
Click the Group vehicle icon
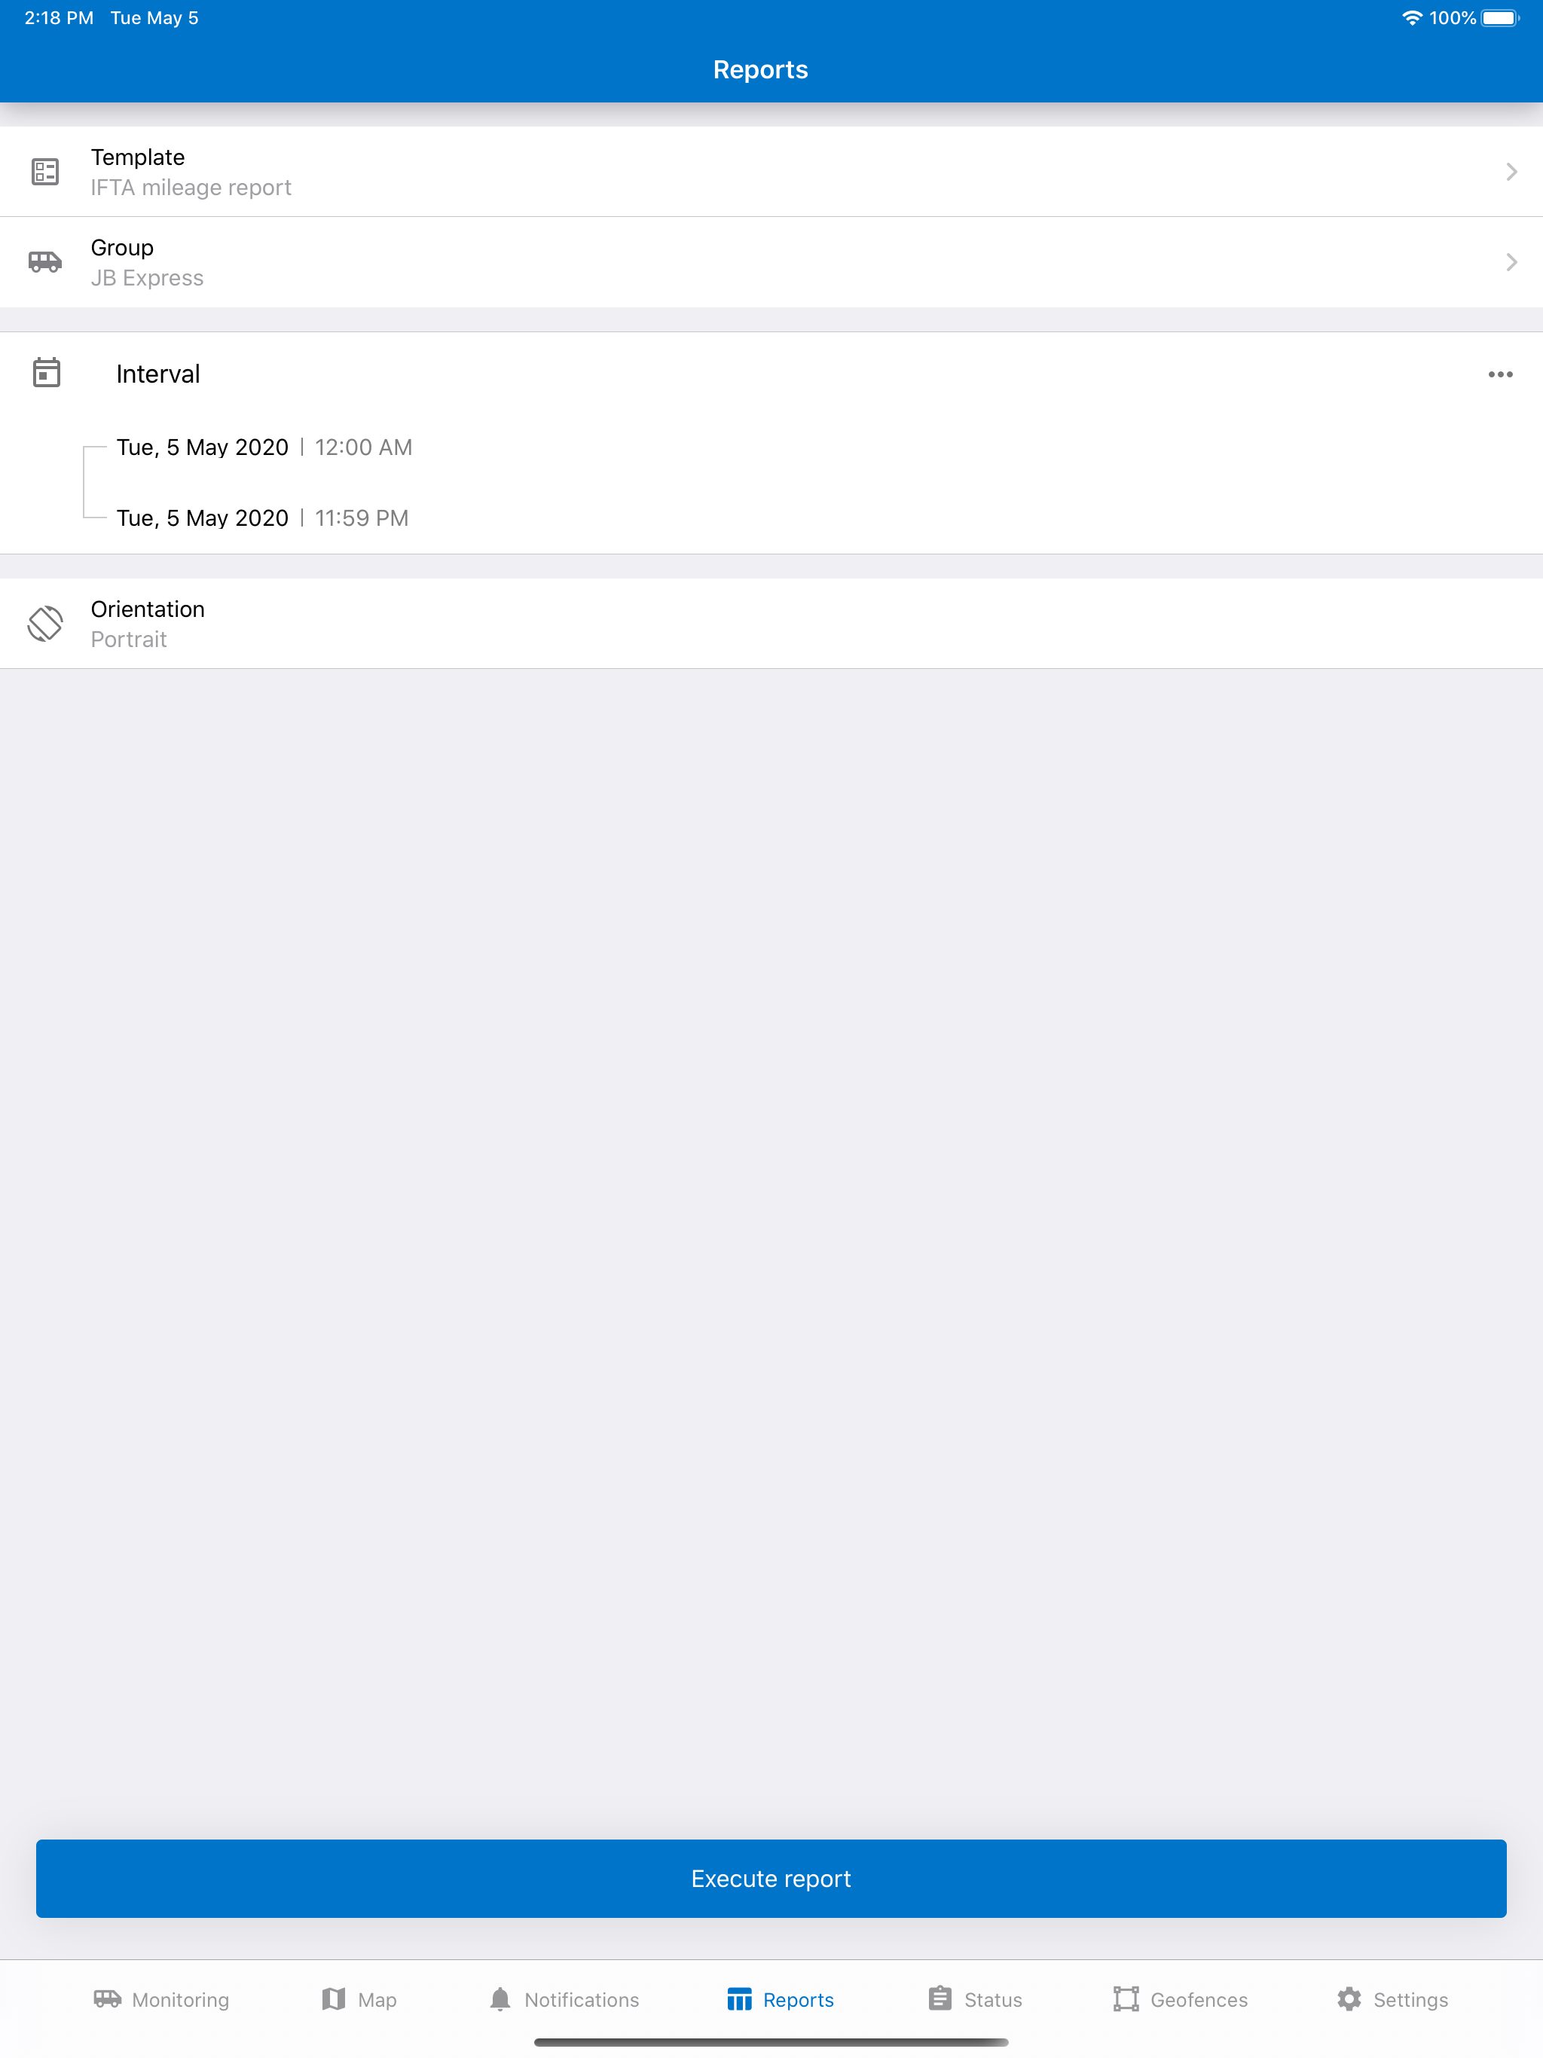coord(44,261)
